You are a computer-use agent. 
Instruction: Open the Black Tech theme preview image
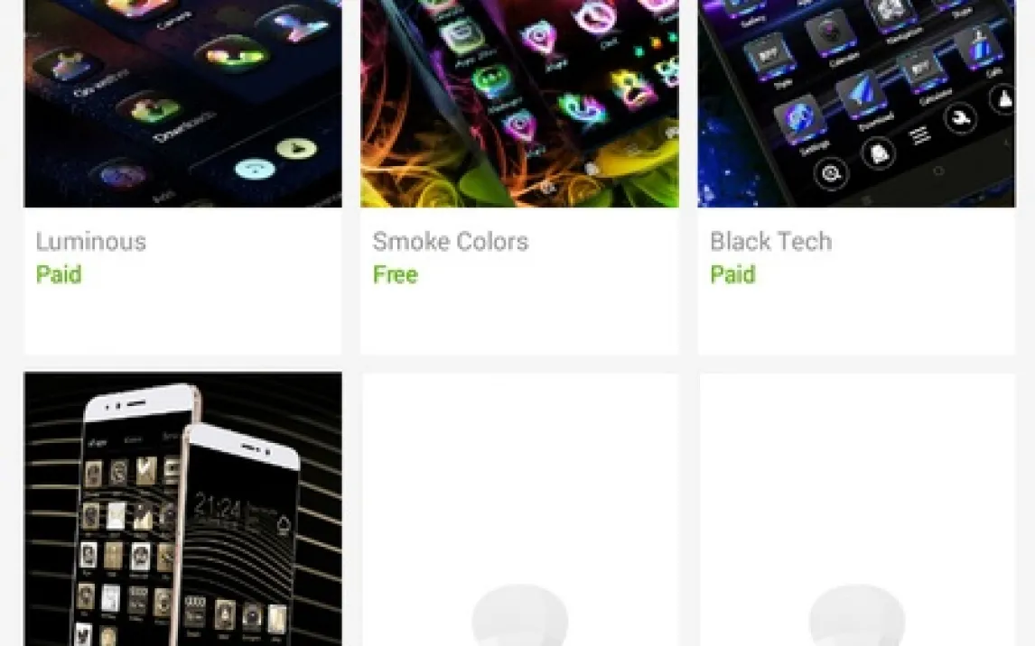click(x=856, y=104)
